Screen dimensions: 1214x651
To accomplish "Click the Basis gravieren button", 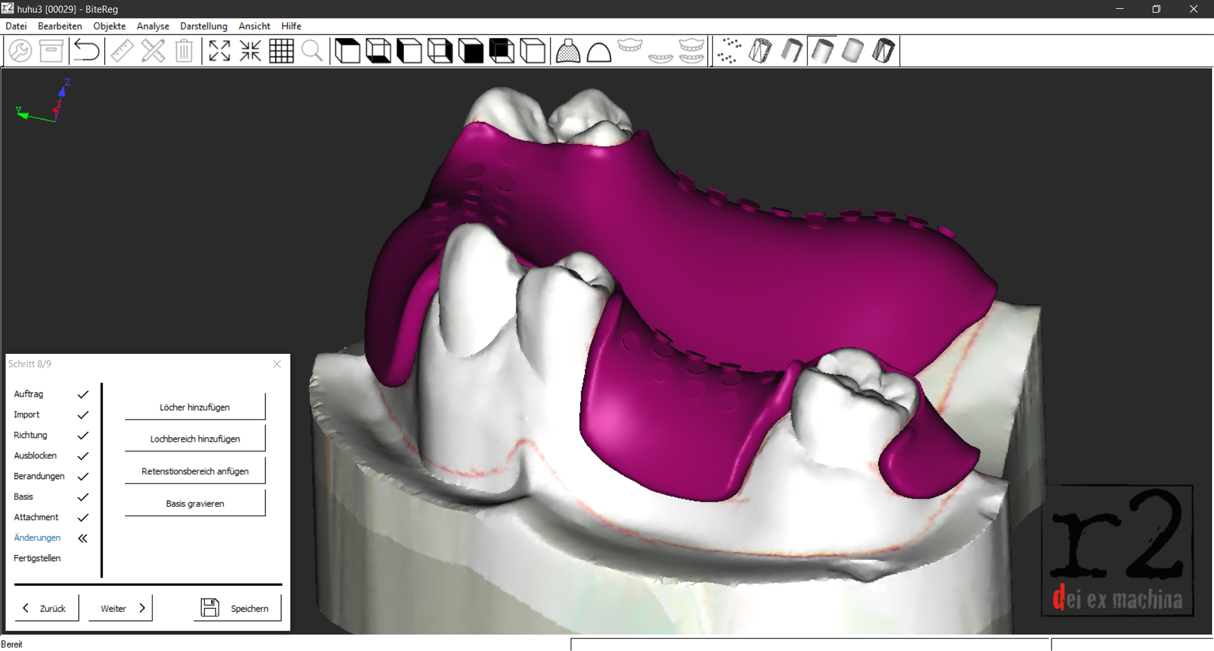I will (195, 504).
